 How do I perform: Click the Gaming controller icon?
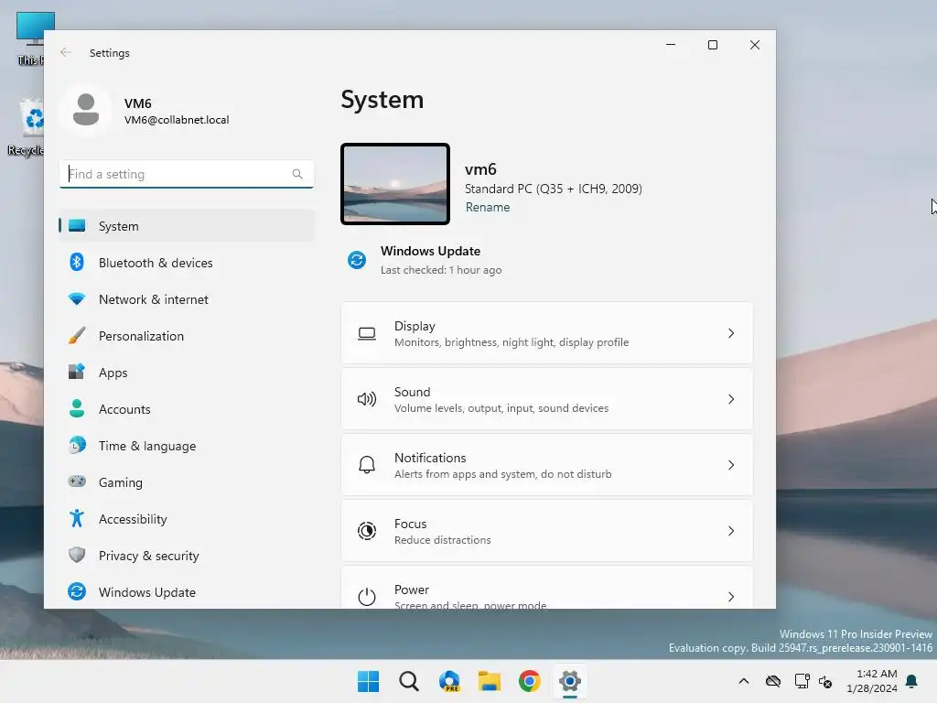tap(77, 481)
